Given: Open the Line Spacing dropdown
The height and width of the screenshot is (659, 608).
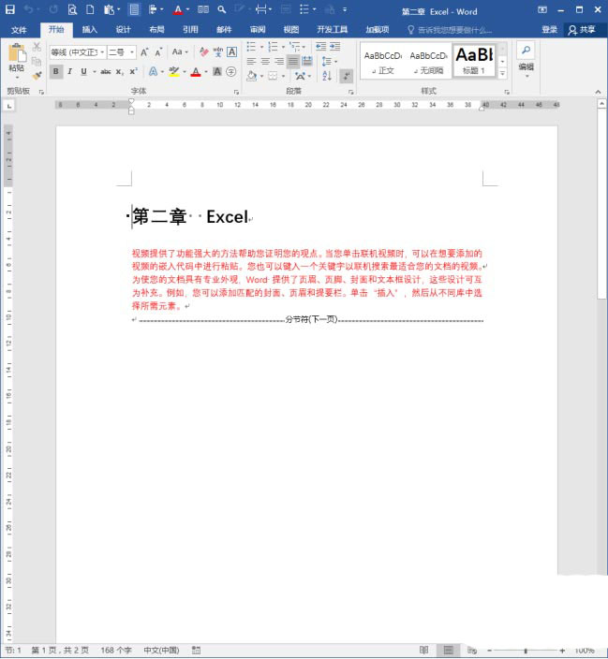Looking at the screenshot, I should [330, 62].
